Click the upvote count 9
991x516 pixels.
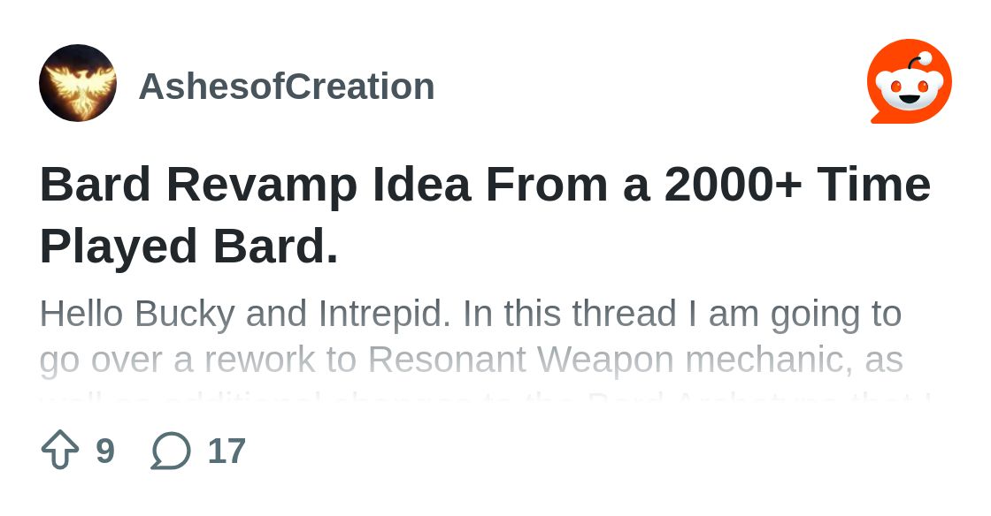coord(105,451)
